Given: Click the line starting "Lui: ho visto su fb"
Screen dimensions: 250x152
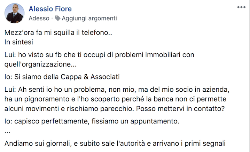Looking at the screenshot, I should click(x=99, y=55).
